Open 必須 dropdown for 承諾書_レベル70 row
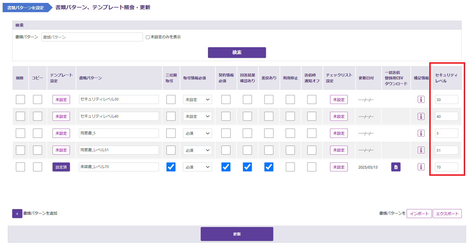 [x=197, y=167]
